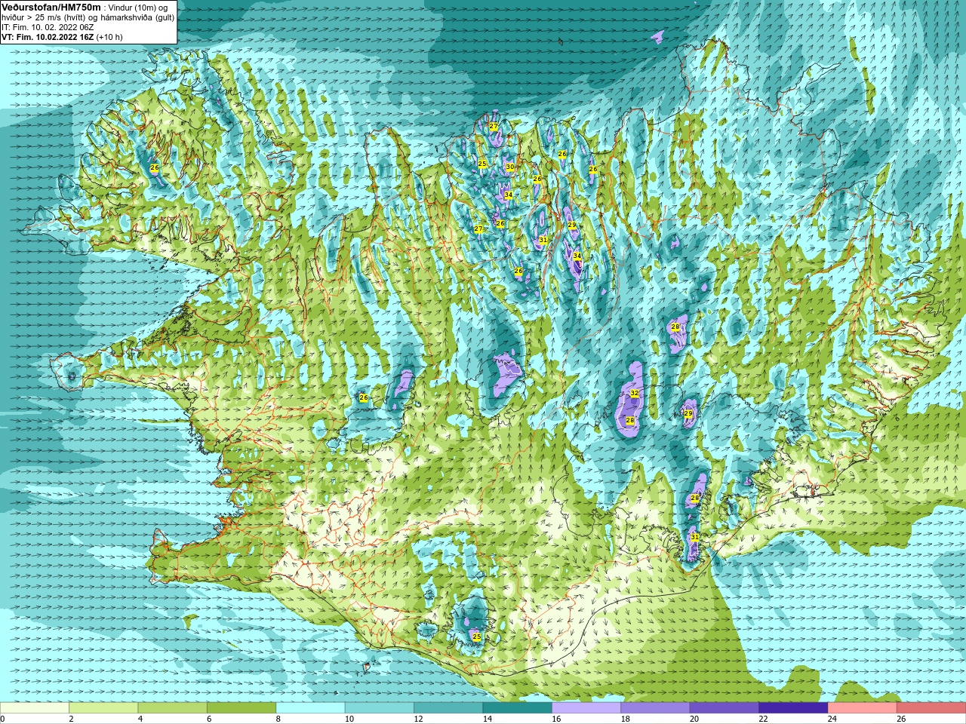Click the legend tick label 8
Screen dimensions: 966x724
pyautogui.click(x=278, y=719)
